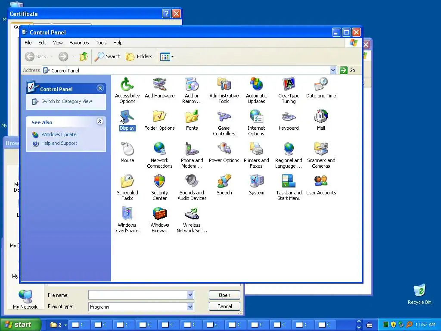Open Power Options icon
The height and width of the screenshot is (331, 441).
pos(224,152)
